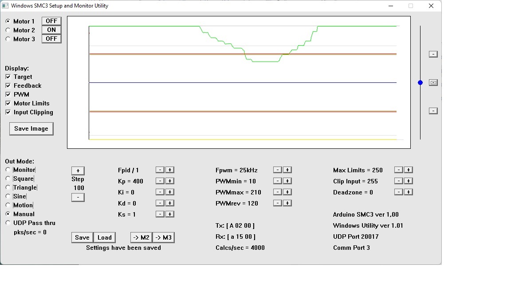Increase the Deadzone value
Image resolution: width=511 pixels, height=287 pixels.
coord(409,192)
